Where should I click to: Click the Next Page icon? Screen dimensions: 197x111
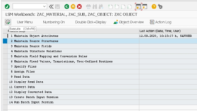pos(123,7)
